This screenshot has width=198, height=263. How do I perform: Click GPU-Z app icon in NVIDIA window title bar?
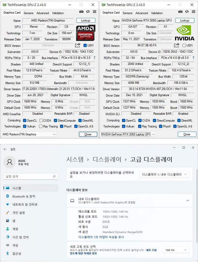pos(104,5)
